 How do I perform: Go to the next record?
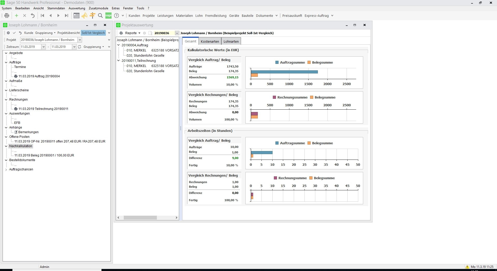click(x=58, y=16)
